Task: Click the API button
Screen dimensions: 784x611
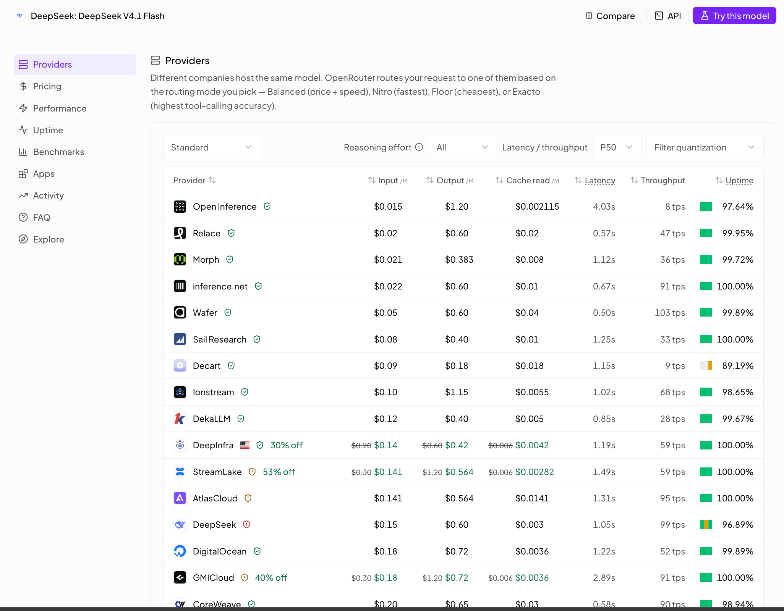Action: pyautogui.click(x=667, y=16)
